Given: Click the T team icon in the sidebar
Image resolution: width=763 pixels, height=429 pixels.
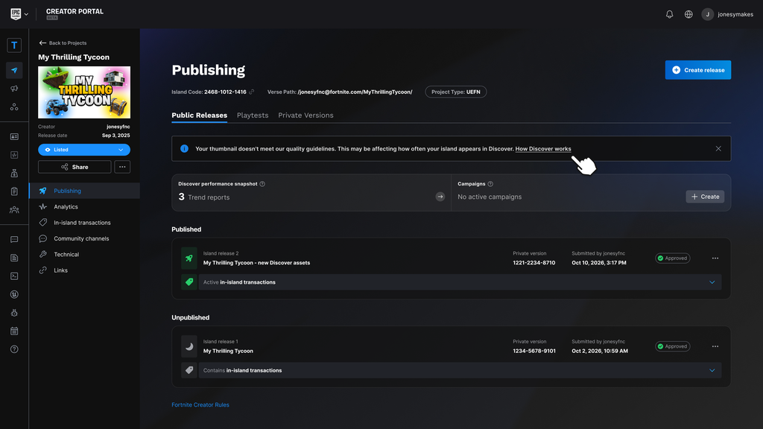Looking at the screenshot, I should [14, 45].
